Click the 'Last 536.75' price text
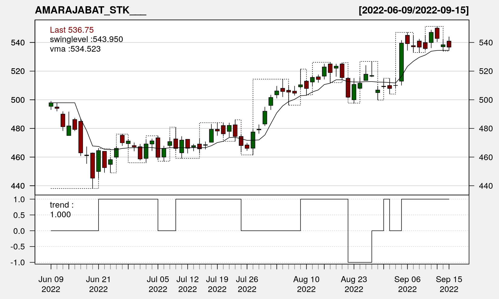The image size is (499, 299). tap(72, 30)
